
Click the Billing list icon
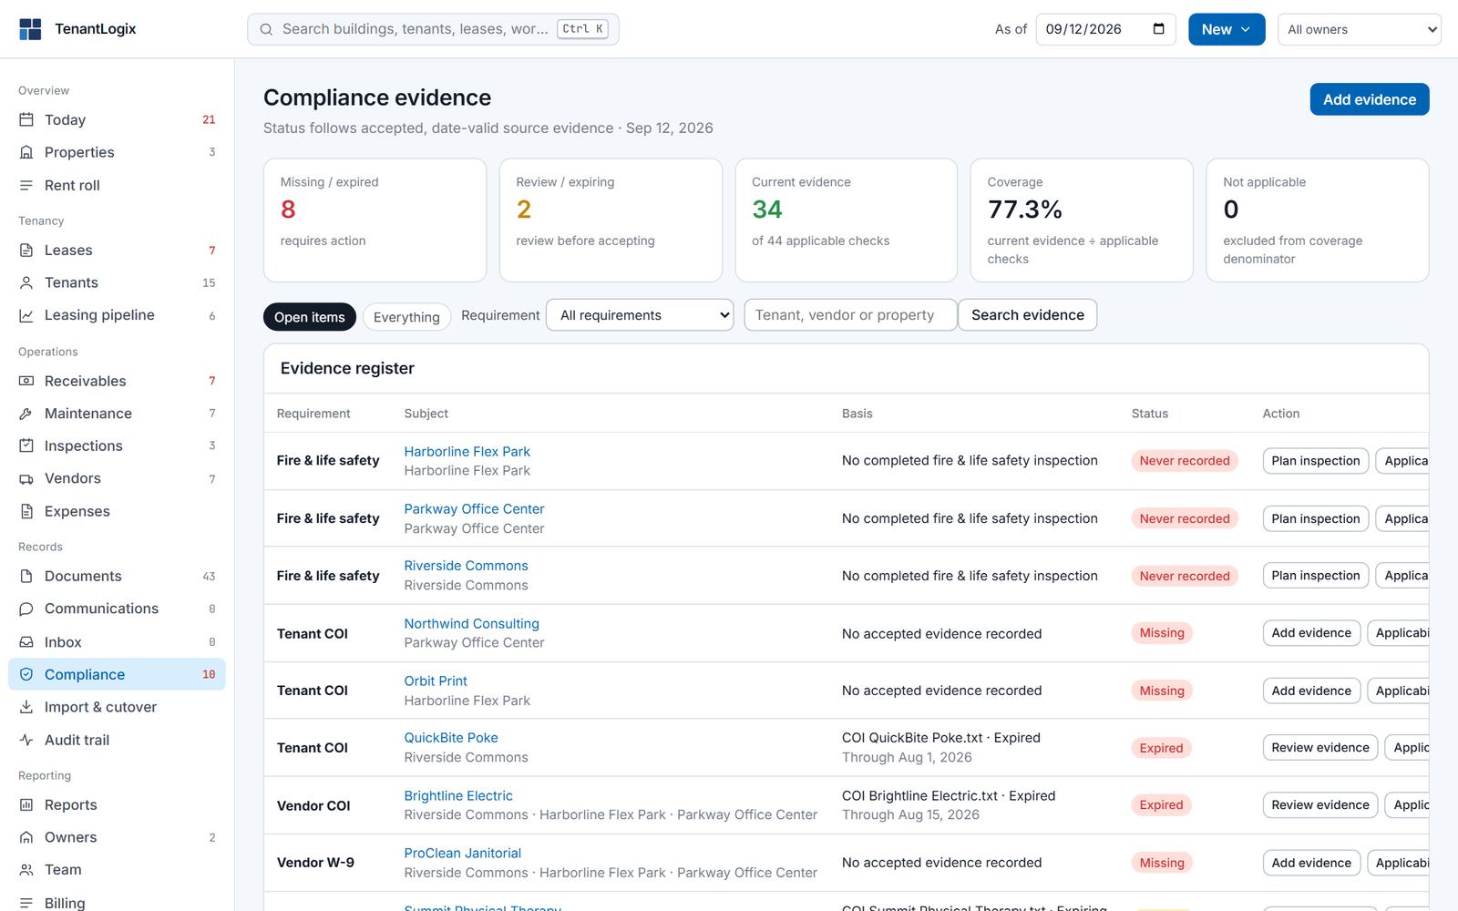point(26,903)
